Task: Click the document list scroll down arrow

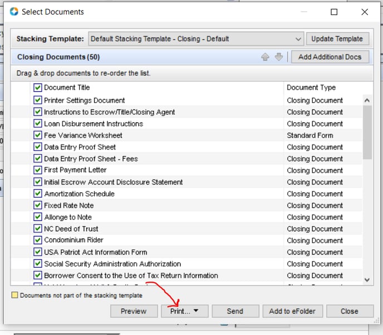Action: point(367,279)
